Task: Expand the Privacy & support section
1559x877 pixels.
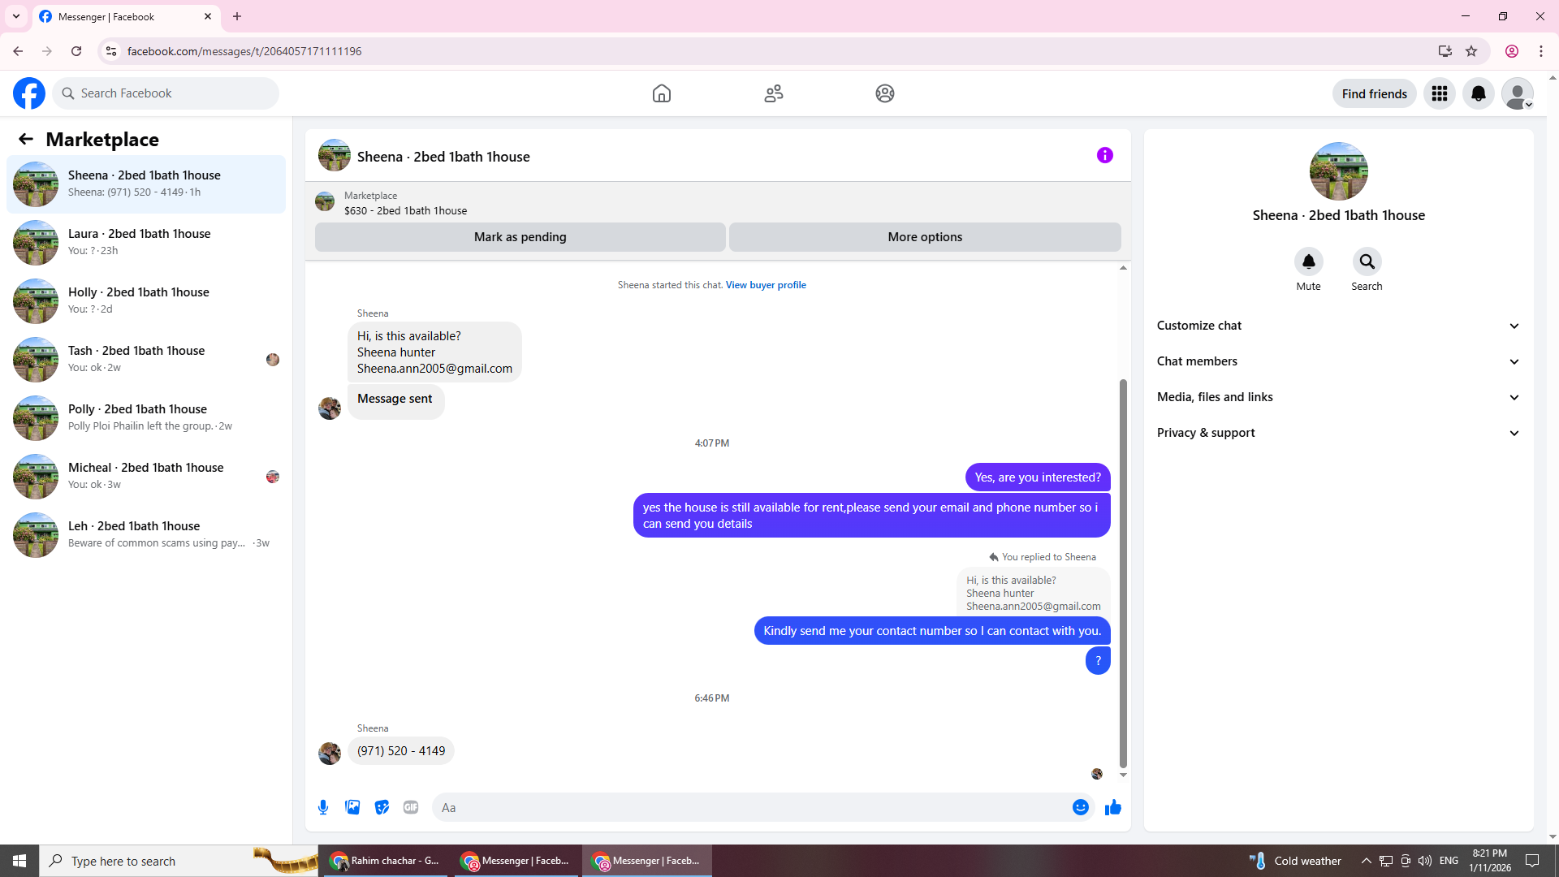Action: click(1339, 433)
